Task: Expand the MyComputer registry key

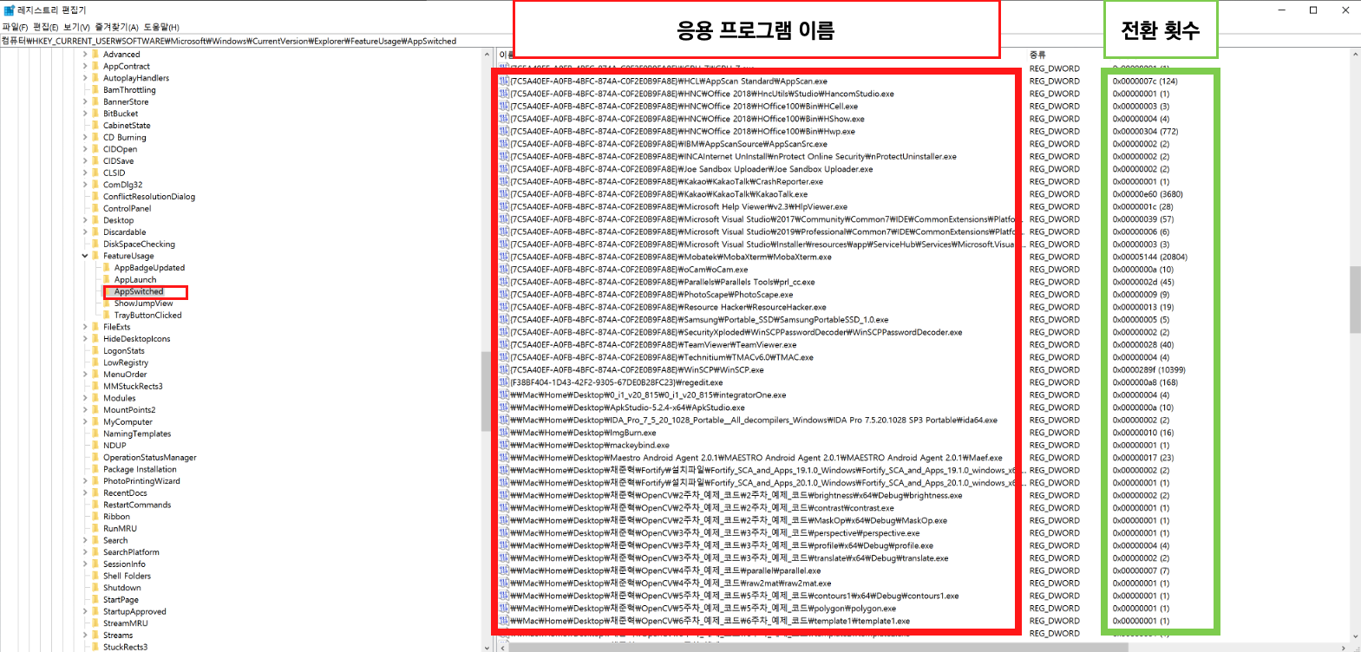Action: [x=85, y=422]
